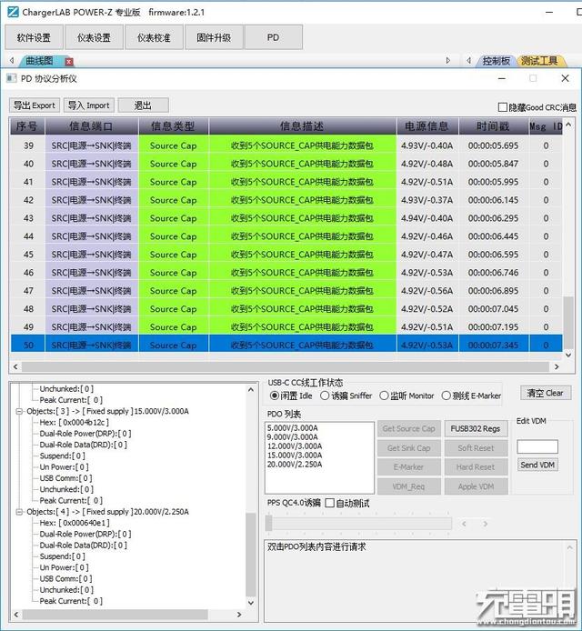Click the 清空 Clear button
This screenshot has width=582, height=631.
(x=546, y=393)
